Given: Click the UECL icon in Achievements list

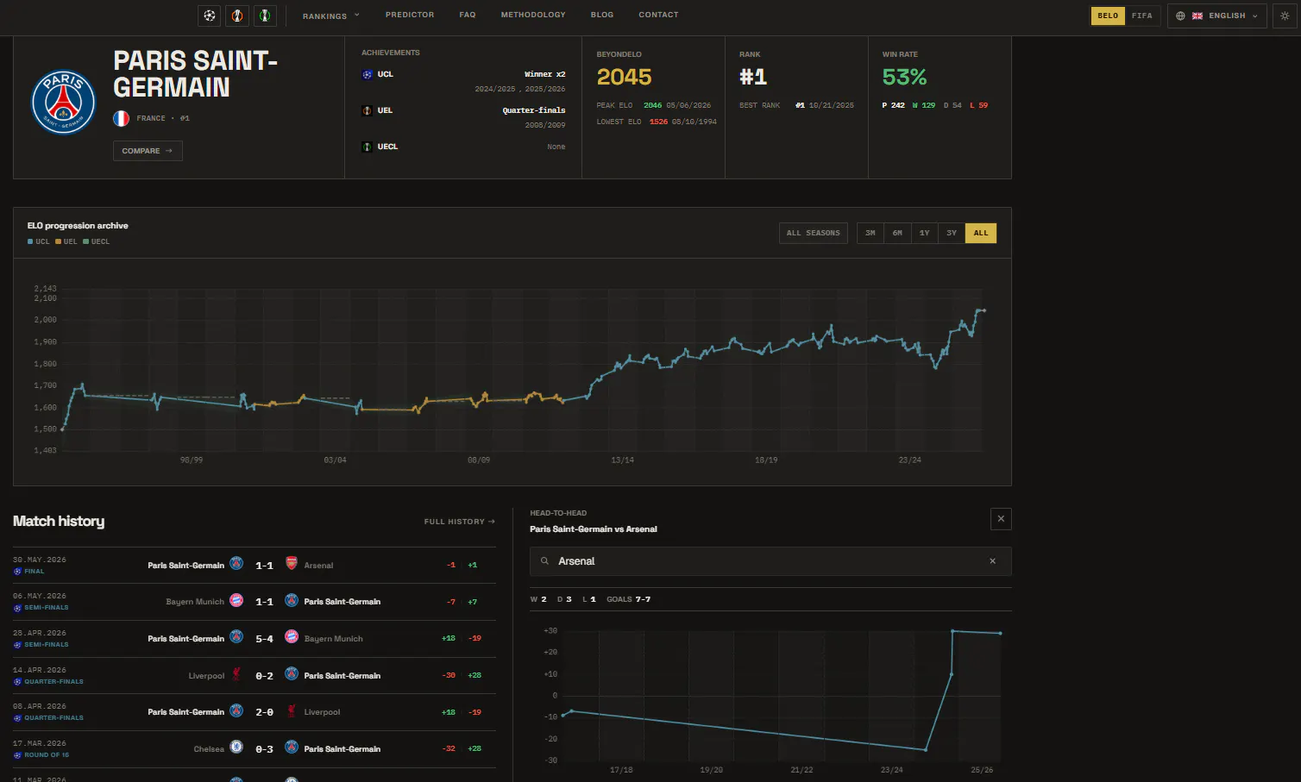Looking at the screenshot, I should point(367,147).
